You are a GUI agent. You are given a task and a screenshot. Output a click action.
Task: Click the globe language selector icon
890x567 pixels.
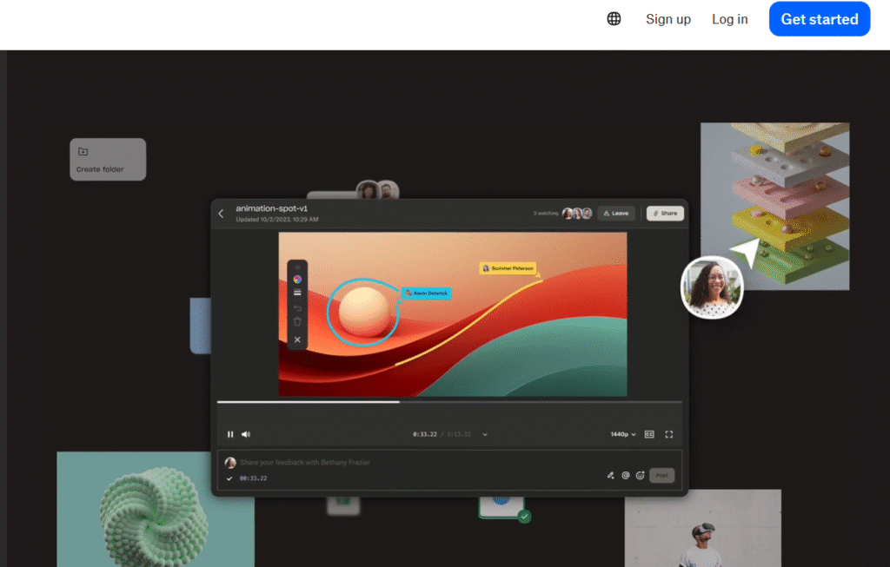point(614,19)
